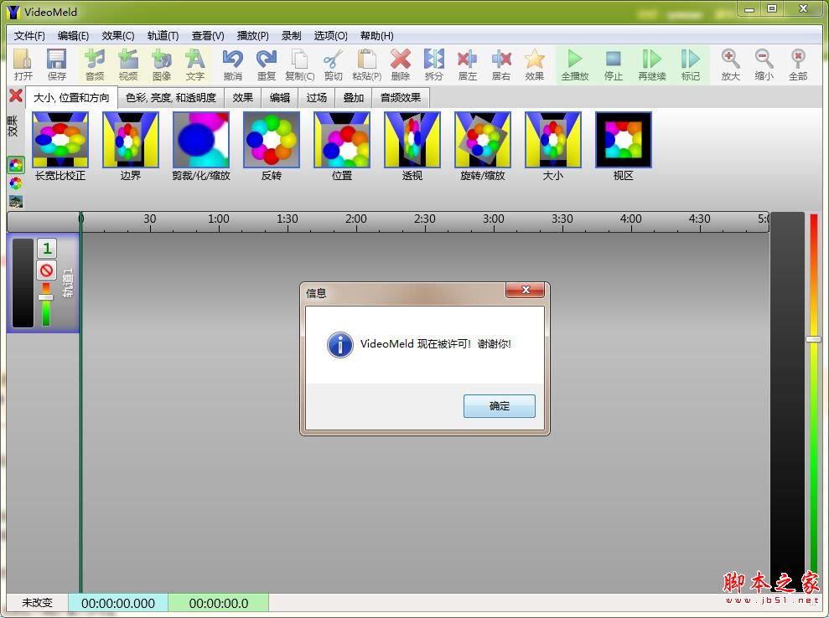Switch to 色彩, 亮度, 和透明度 tab
Viewport: 829px width, 618px height.
pos(171,98)
